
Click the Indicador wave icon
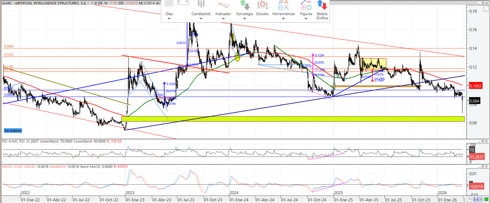(x=223, y=4)
